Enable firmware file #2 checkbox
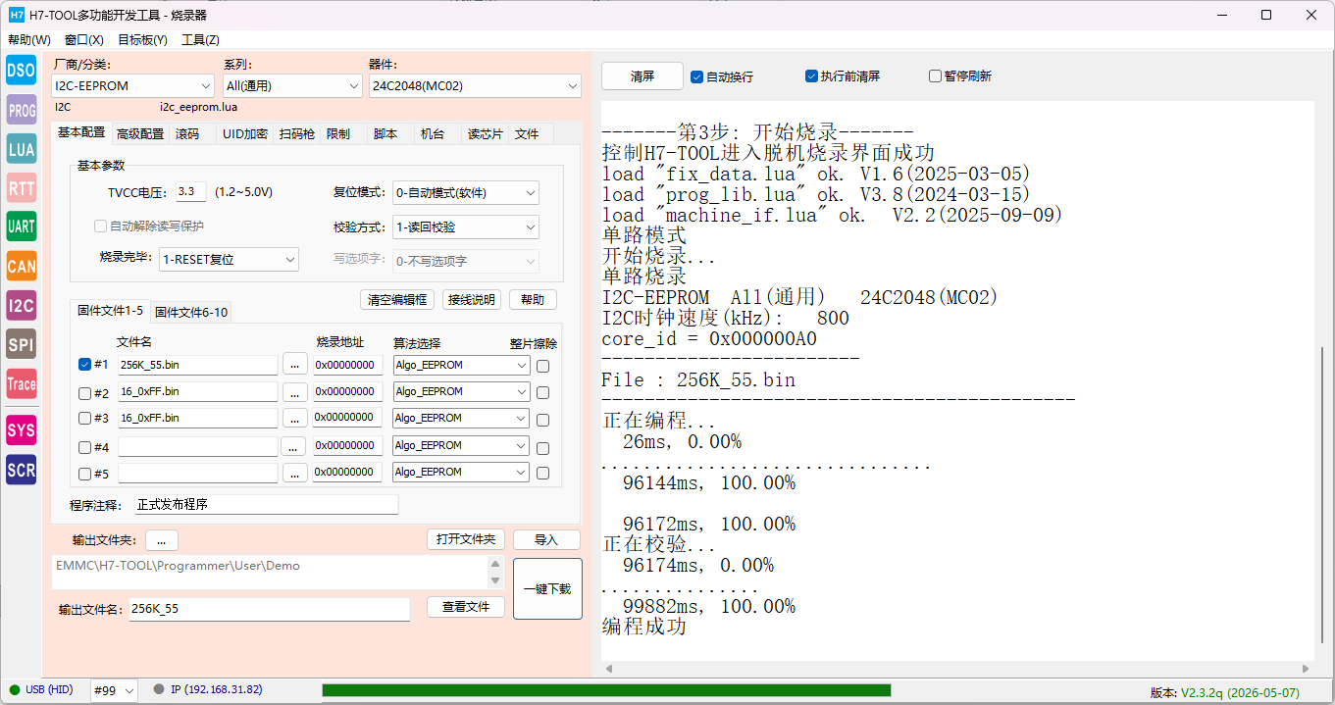Screen dimensions: 1335x705 click(84, 393)
